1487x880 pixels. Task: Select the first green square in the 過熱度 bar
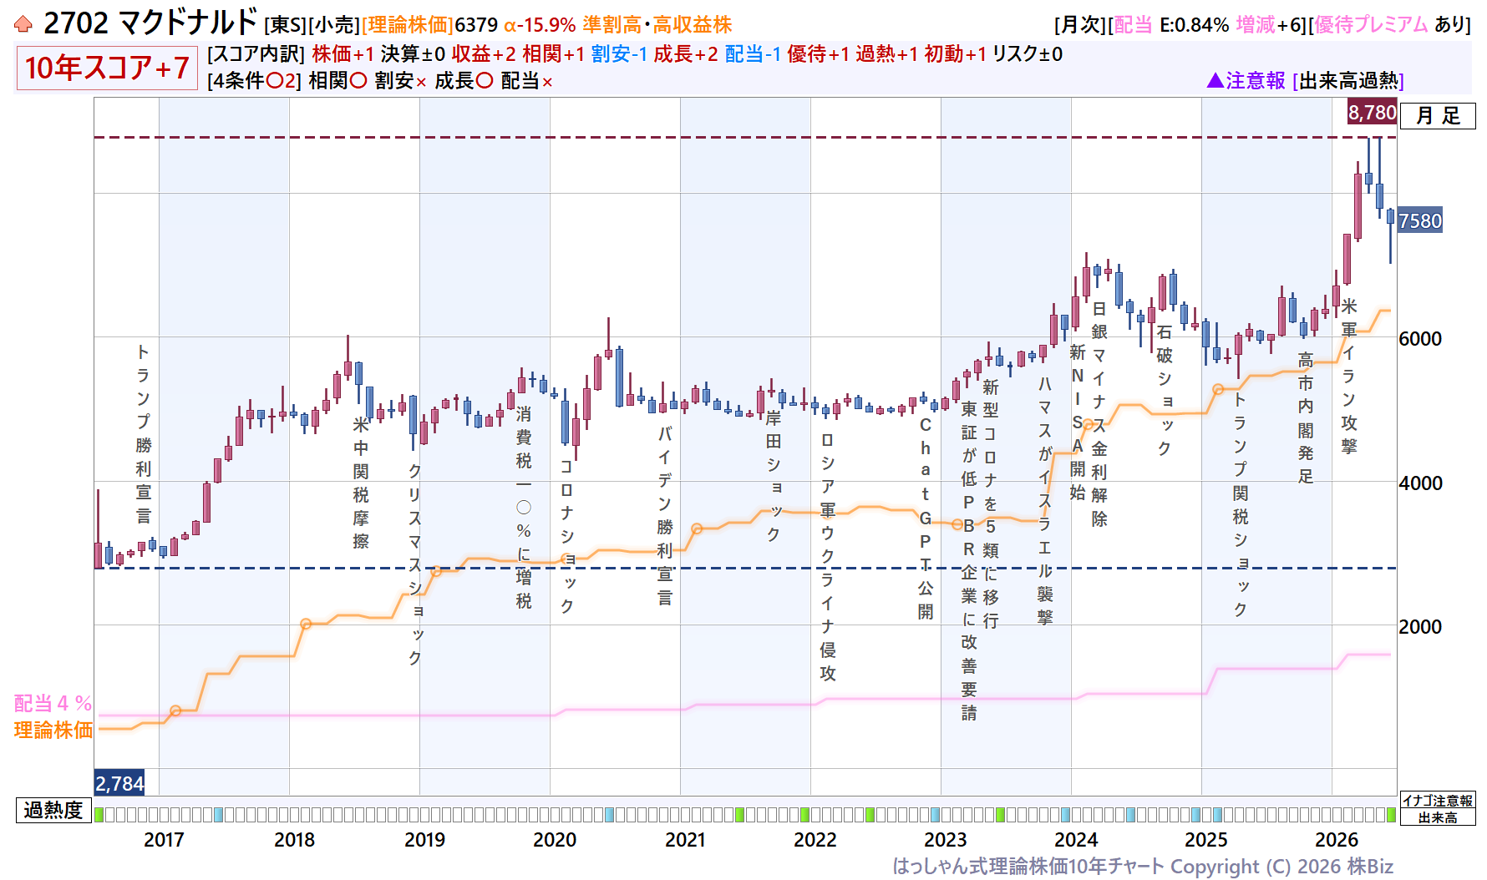tap(99, 814)
